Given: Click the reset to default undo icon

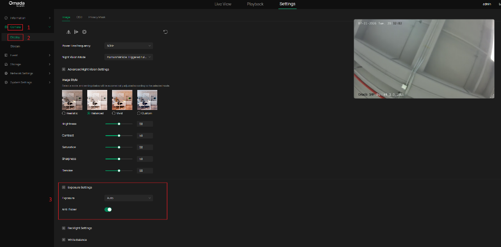Looking at the screenshot, I should tap(165, 31).
